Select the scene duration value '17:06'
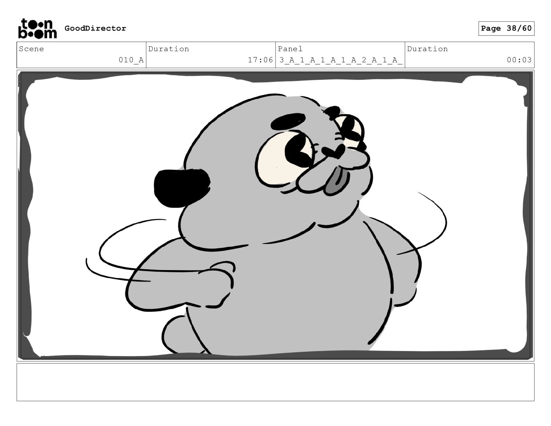551x426 pixels. click(261, 60)
